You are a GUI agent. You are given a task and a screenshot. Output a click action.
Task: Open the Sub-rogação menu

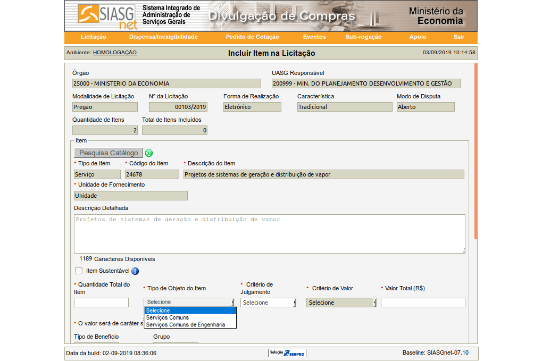click(x=364, y=37)
